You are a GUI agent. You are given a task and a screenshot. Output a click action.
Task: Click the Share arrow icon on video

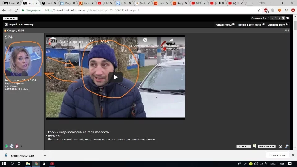[171, 40]
